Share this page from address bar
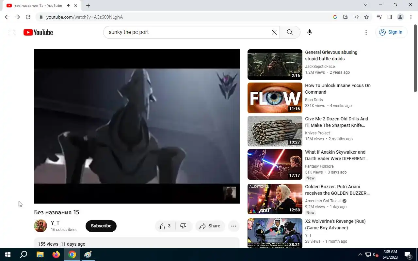The width and height of the screenshot is (418, 261). (356, 17)
